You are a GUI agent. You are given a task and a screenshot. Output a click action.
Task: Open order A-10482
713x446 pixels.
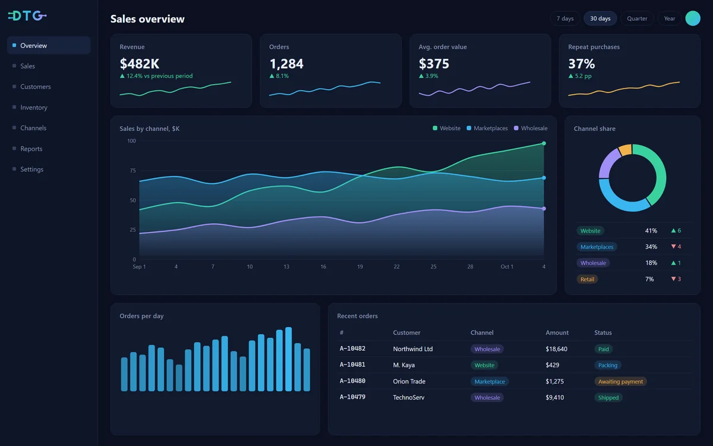tap(352, 349)
